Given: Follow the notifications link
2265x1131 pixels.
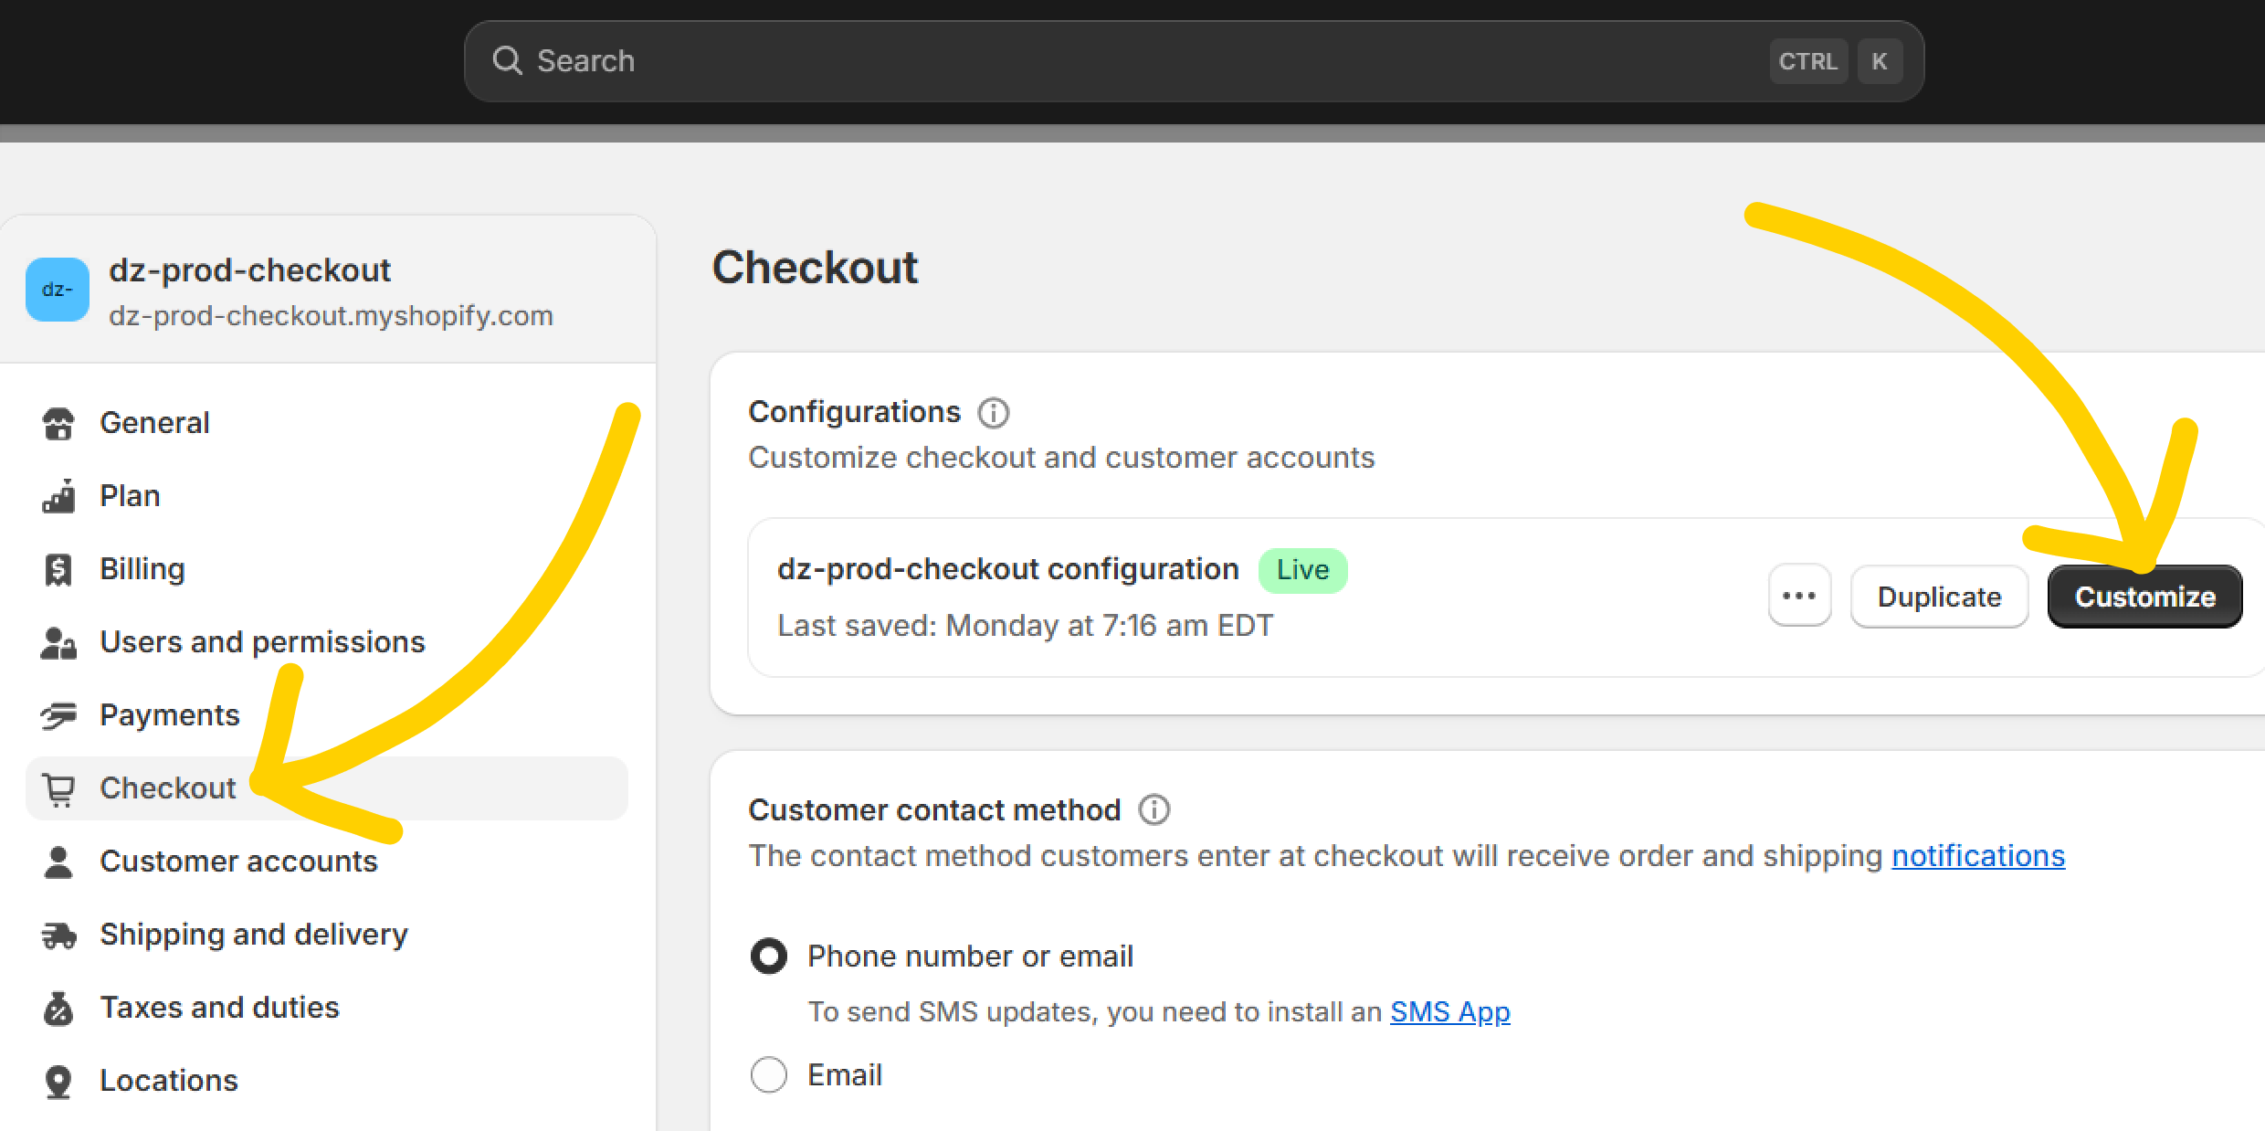Looking at the screenshot, I should [x=1978, y=856].
